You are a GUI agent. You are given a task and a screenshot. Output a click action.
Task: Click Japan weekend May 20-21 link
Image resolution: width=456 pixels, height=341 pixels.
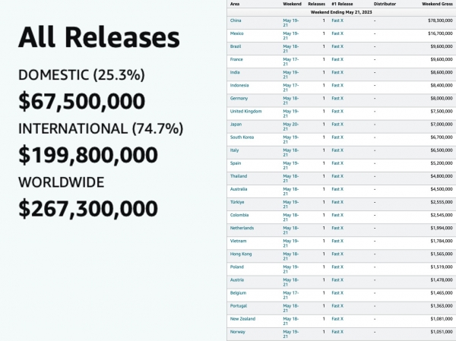click(x=291, y=127)
